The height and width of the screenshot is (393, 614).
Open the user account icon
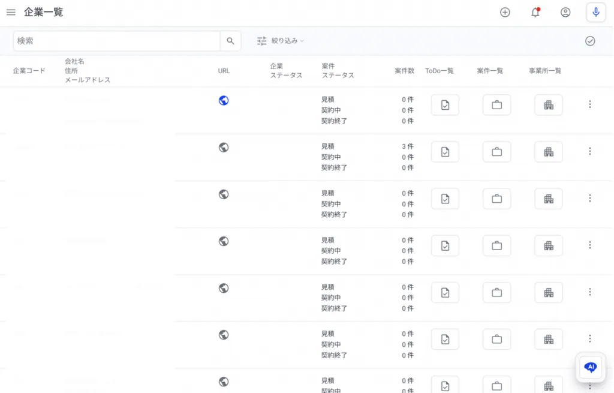click(565, 12)
